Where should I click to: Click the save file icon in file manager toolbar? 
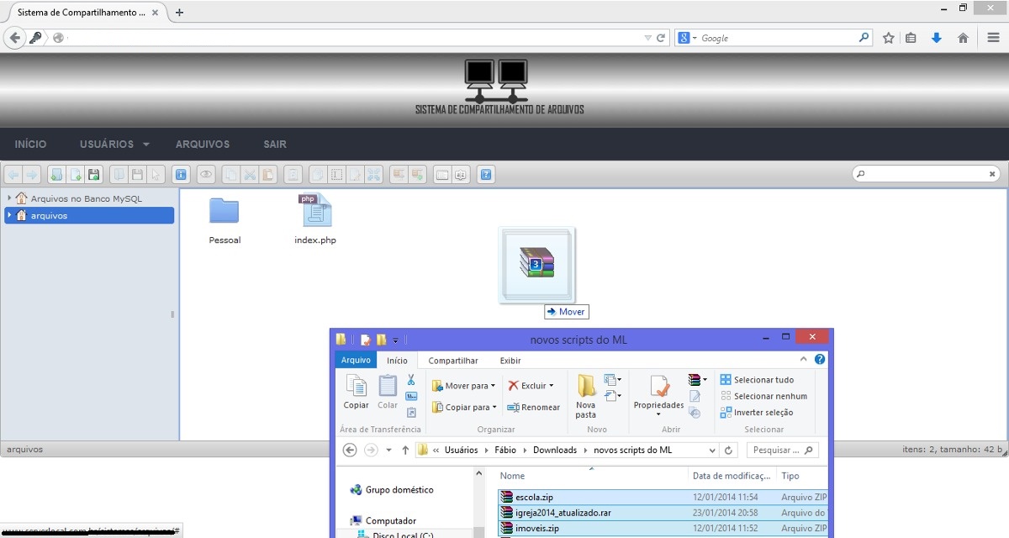(x=94, y=175)
